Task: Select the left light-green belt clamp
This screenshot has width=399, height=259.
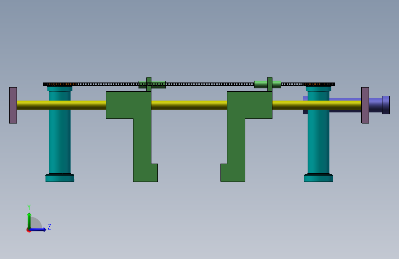Action: [x=152, y=85]
